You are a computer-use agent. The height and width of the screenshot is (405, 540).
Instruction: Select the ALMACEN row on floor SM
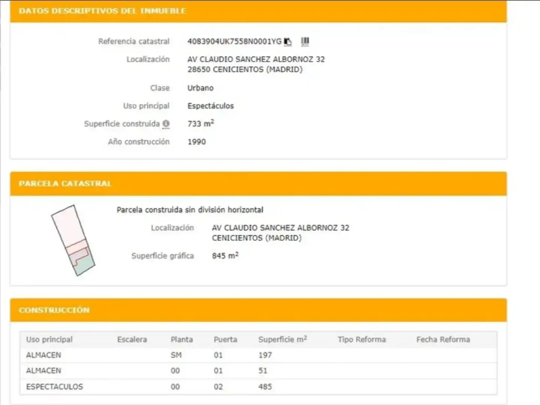pos(259,355)
